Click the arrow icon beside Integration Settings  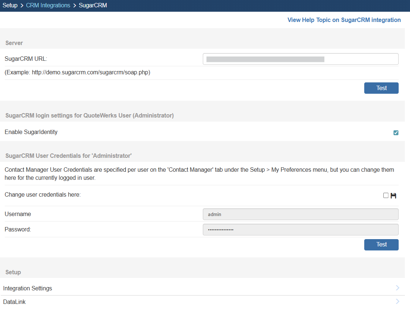398,288
